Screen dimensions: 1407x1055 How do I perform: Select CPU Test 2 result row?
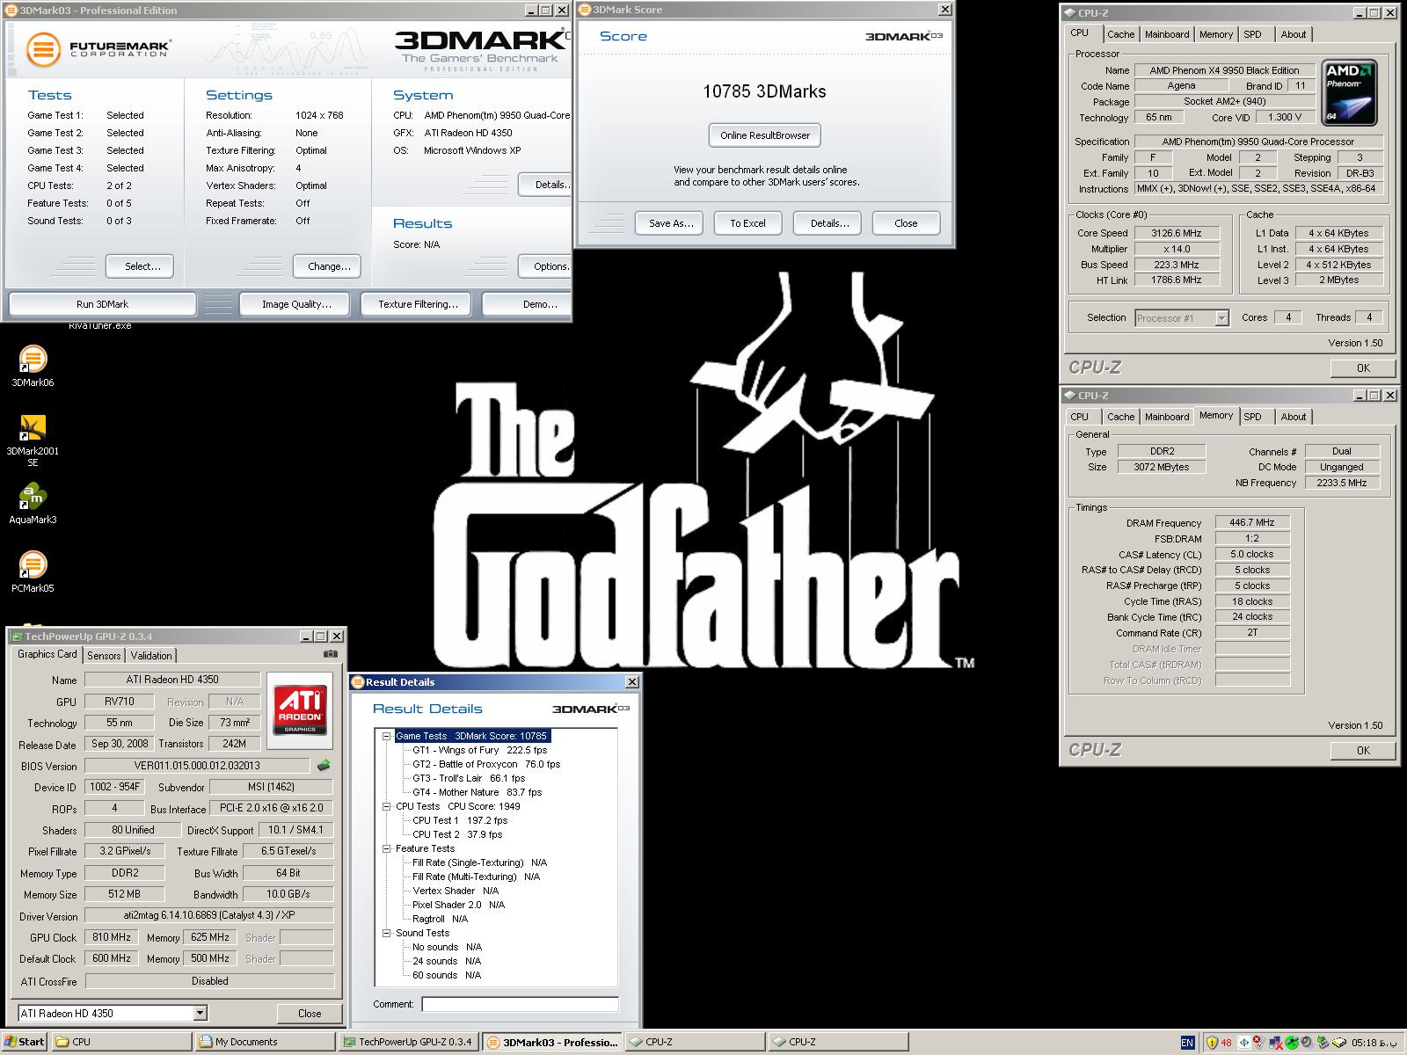[x=457, y=834]
